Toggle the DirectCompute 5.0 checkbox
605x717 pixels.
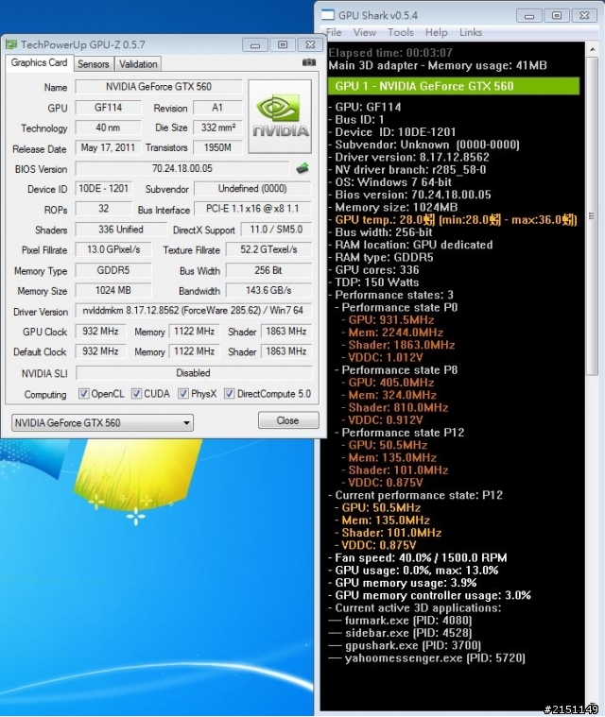point(230,393)
